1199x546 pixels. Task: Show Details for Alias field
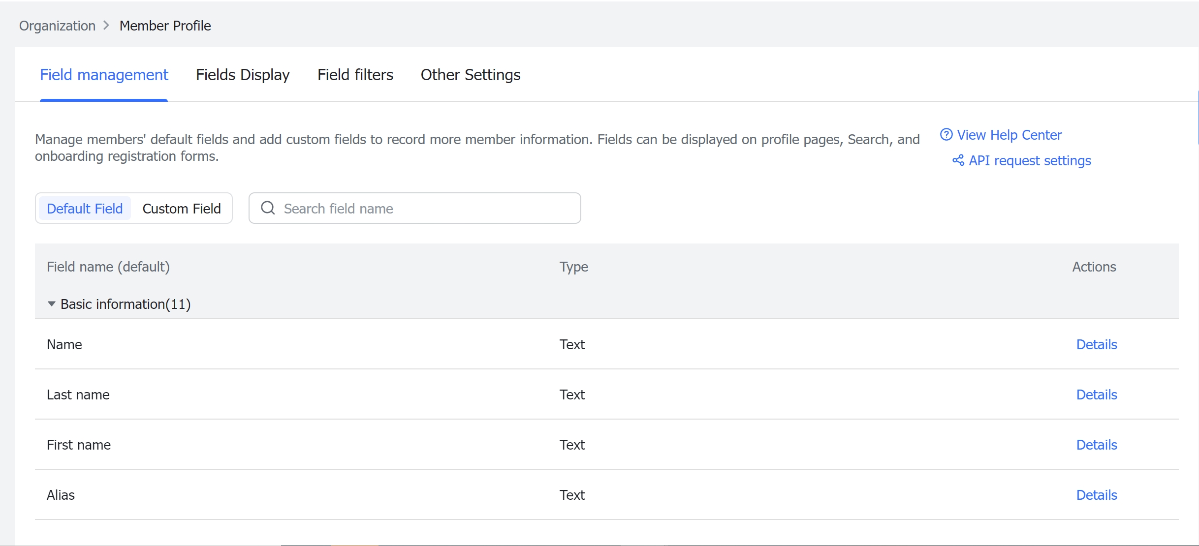pos(1096,495)
